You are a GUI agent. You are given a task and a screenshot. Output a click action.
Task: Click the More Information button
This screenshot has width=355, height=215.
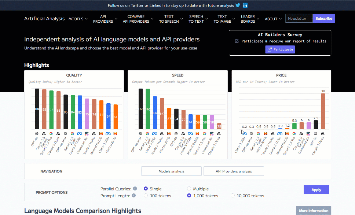(314, 211)
